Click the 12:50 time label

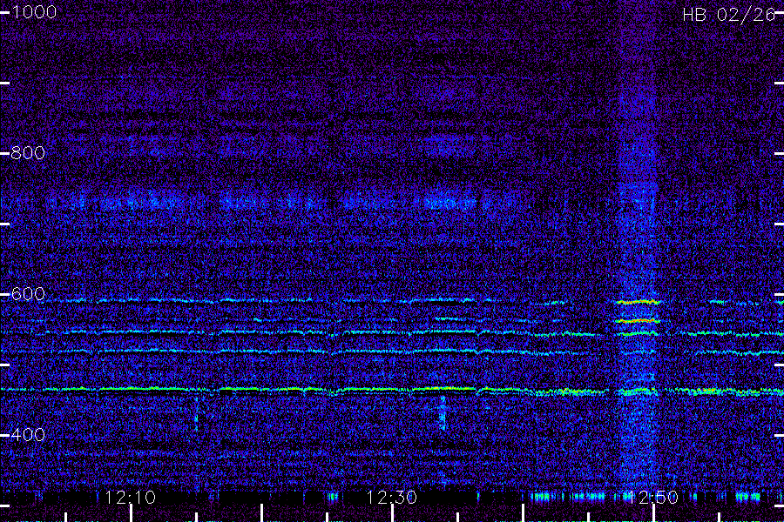pos(652,498)
